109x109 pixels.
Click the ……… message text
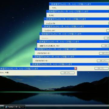click(x=45, y=38)
